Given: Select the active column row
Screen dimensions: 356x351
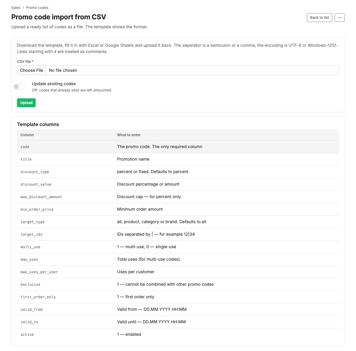Looking at the screenshot, I should click(178, 334).
